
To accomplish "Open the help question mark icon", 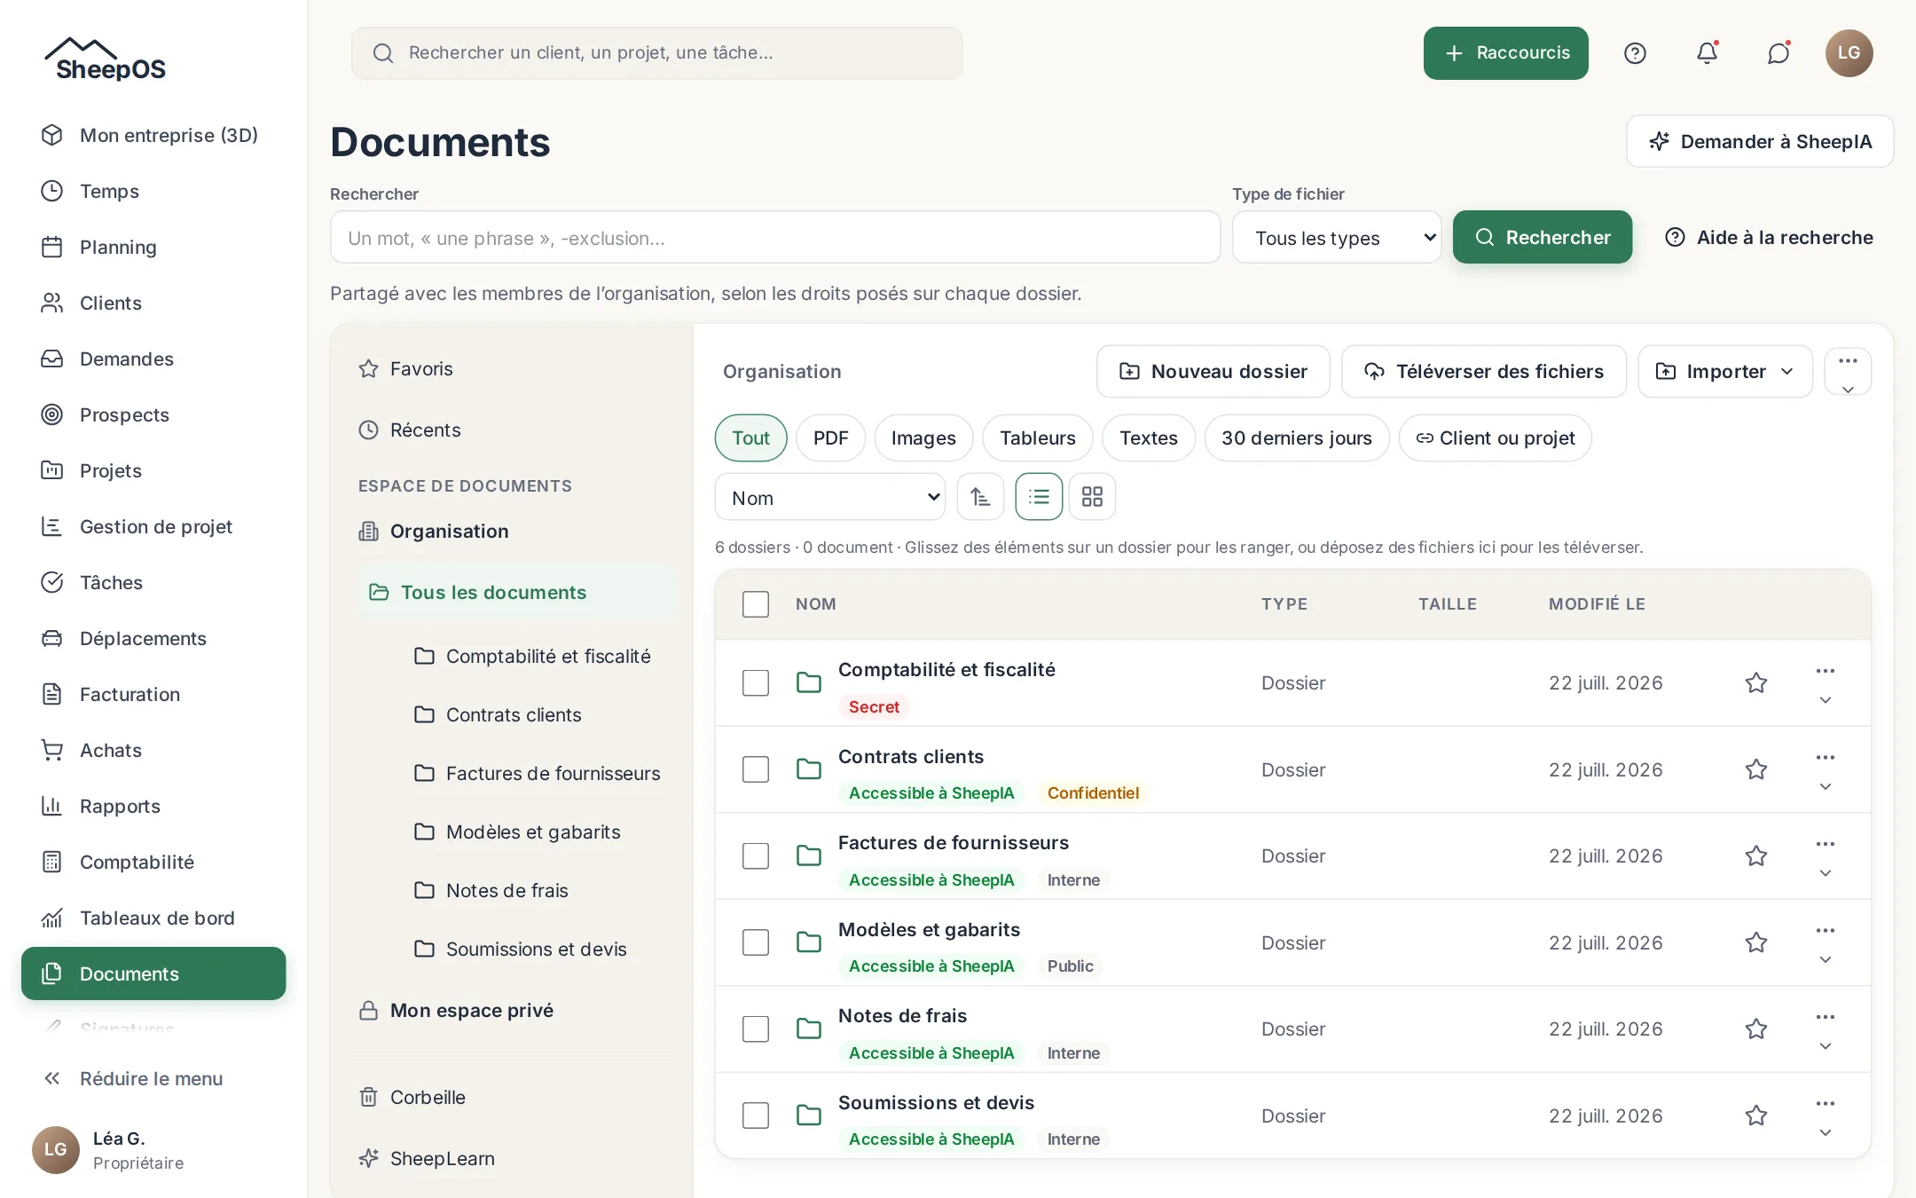I will point(1635,53).
